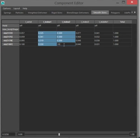140x138 pixels.
Task: Select the l_index3 column header
Action: click(x=85, y=22)
